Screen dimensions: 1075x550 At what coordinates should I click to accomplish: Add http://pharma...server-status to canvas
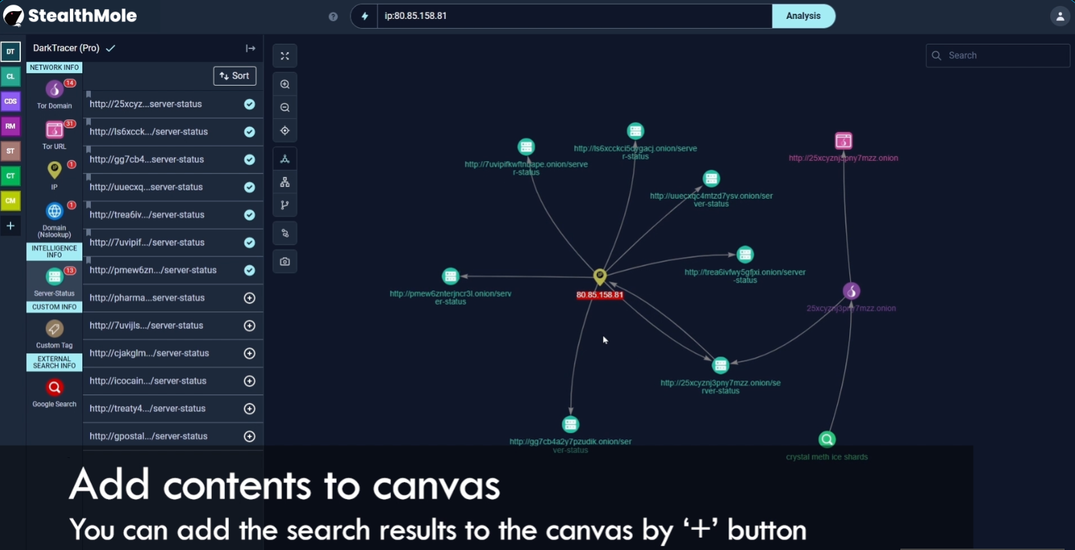(x=250, y=298)
